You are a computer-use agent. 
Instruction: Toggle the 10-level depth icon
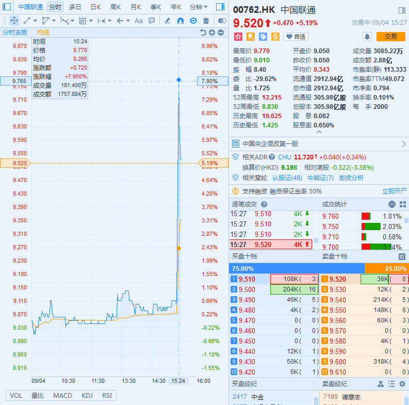pyautogui.click(x=402, y=256)
